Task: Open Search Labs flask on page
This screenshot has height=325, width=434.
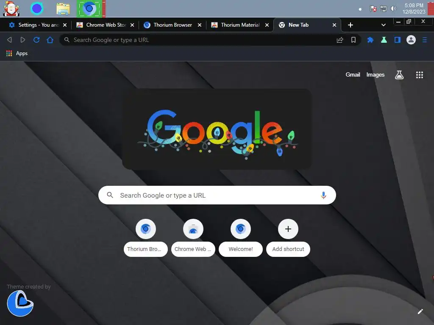Action: [x=399, y=75]
